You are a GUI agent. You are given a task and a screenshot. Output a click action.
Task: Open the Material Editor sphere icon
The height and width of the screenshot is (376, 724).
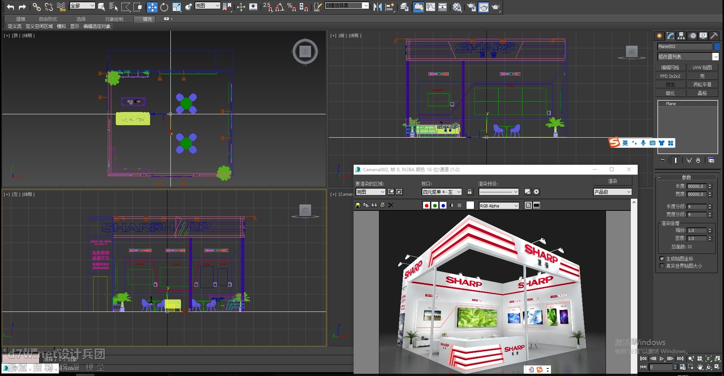[457, 7]
